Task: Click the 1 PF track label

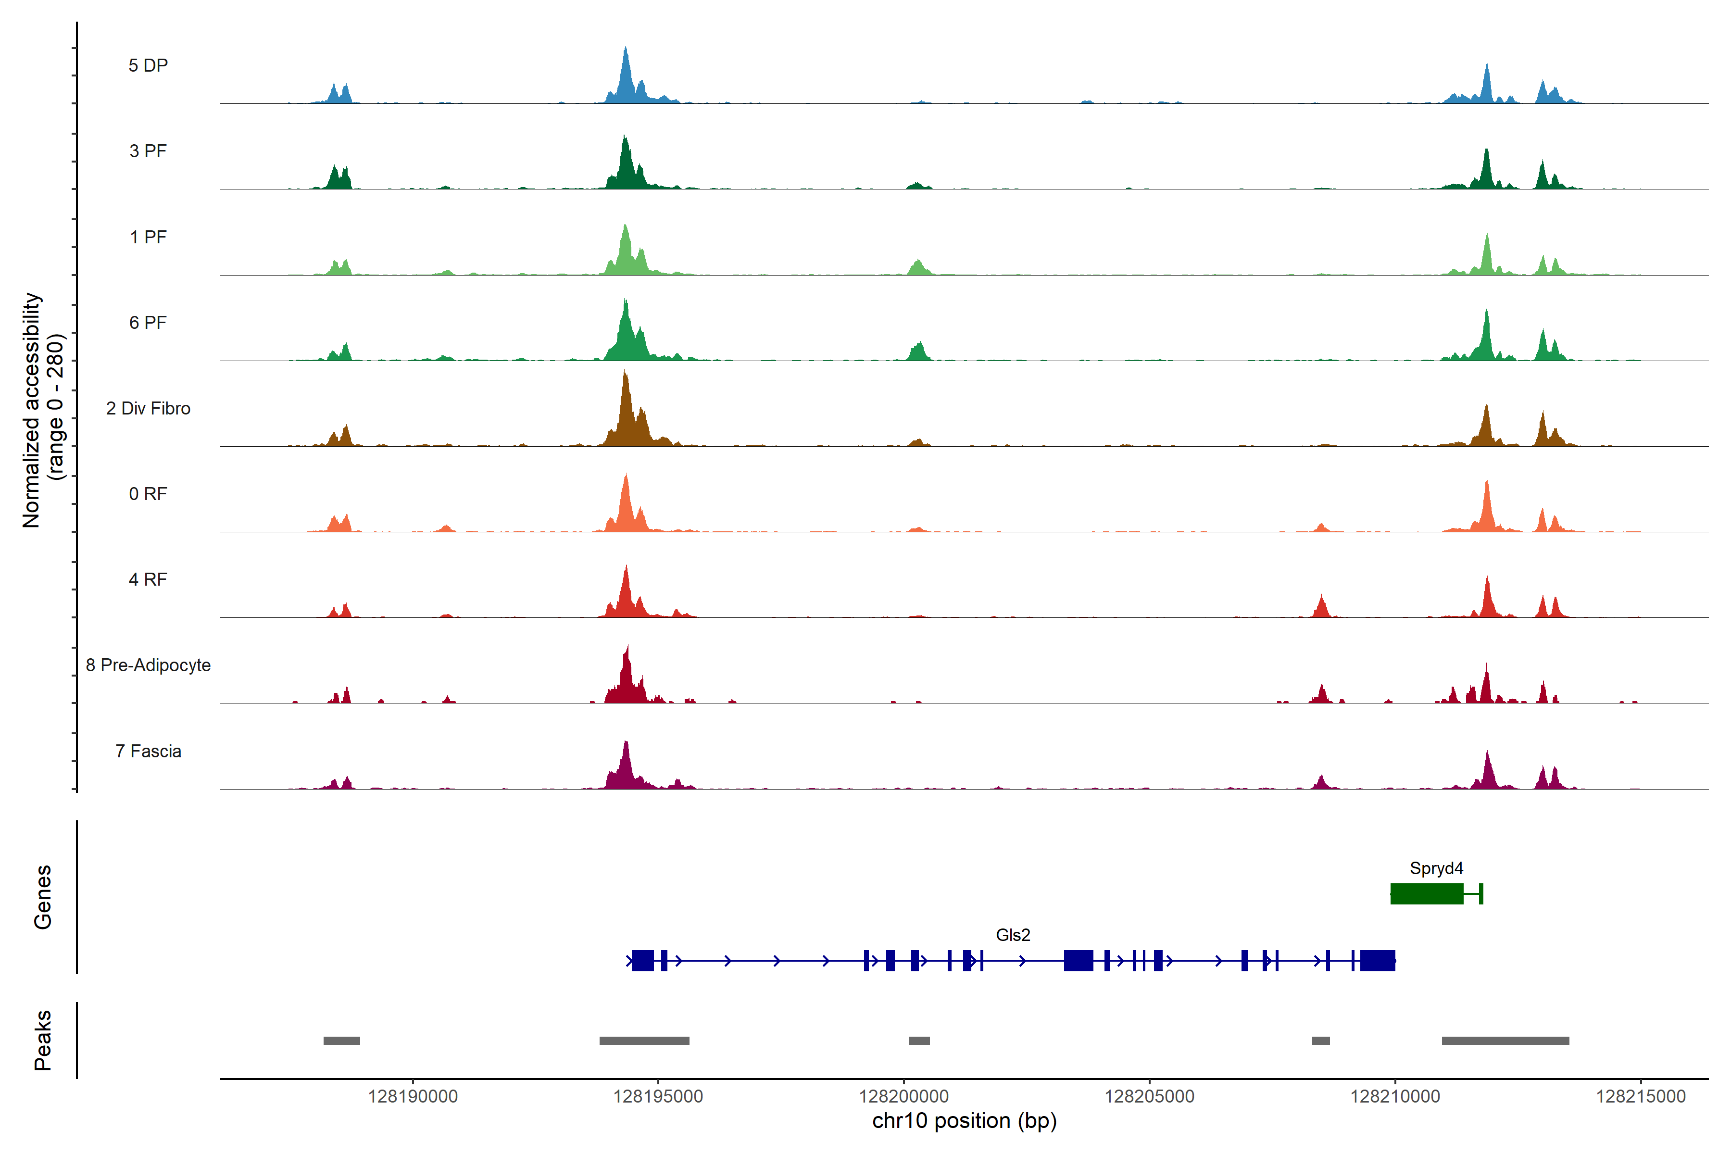Action: [148, 237]
